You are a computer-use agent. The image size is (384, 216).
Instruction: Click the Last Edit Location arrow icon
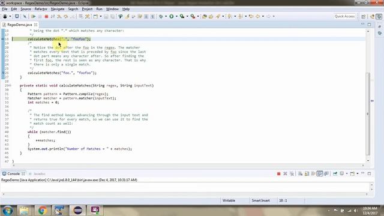click(251, 16)
